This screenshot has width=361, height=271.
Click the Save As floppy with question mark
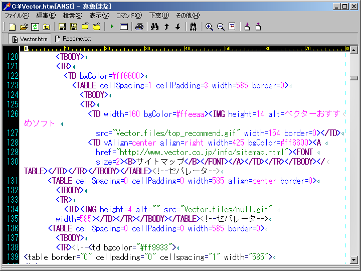click(74, 27)
